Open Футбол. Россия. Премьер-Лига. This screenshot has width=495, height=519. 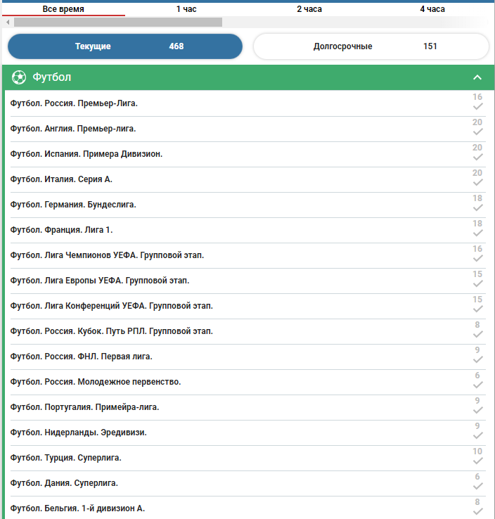(74, 103)
